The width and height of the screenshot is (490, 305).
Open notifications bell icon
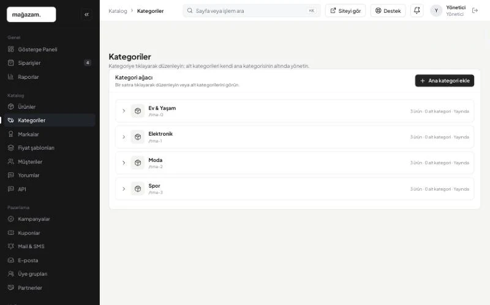(417, 10)
